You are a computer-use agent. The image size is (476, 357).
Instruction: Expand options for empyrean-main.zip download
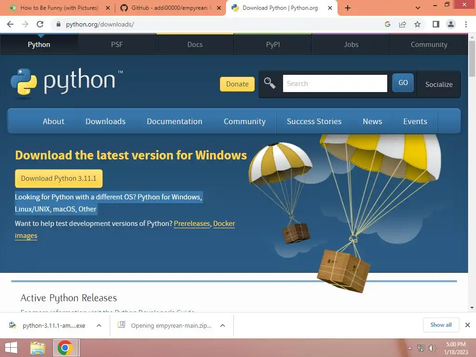pyautogui.click(x=223, y=325)
